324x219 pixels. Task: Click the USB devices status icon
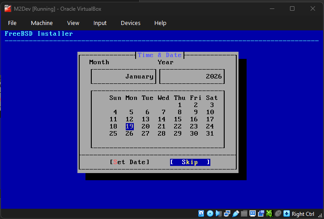click(x=235, y=214)
